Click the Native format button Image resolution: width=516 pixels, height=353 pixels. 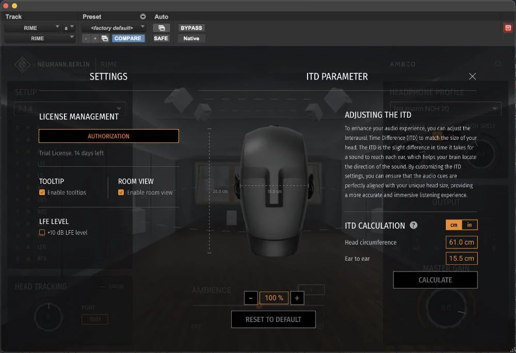(191, 39)
